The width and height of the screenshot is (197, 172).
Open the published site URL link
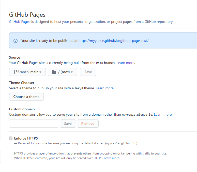coord(113,41)
